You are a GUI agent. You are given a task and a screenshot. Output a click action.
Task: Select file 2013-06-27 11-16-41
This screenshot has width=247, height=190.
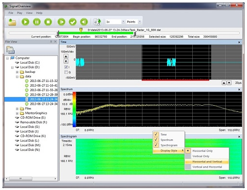pos(41,85)
